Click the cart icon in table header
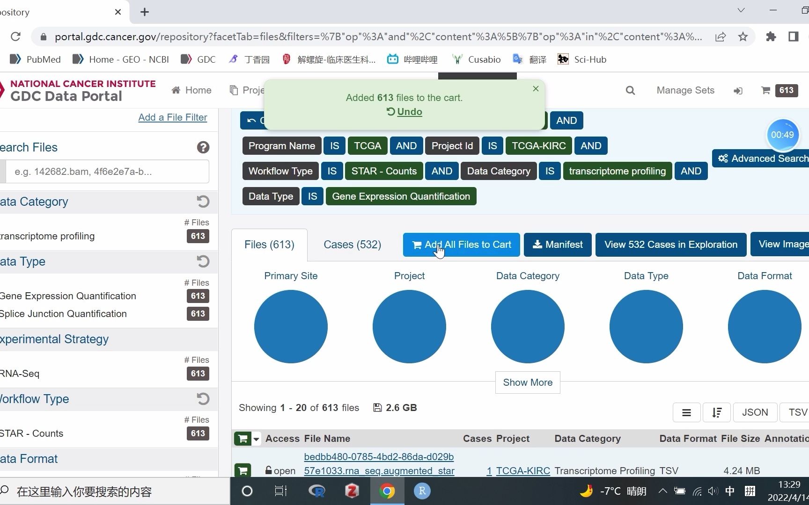The image size is (809, 505). (243, 439)
